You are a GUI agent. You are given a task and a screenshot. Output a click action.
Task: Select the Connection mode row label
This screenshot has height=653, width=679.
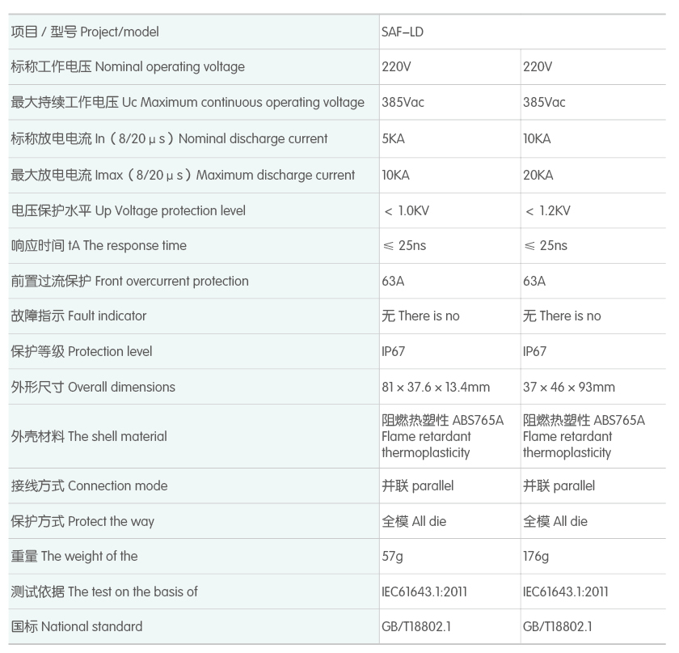pos(89,486)
